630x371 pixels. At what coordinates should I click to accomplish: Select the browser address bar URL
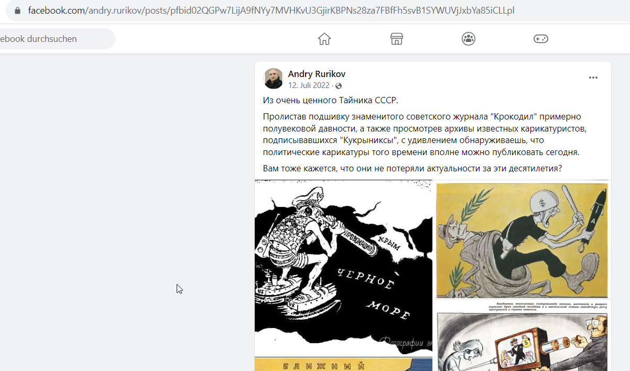(x=271, y=10)
